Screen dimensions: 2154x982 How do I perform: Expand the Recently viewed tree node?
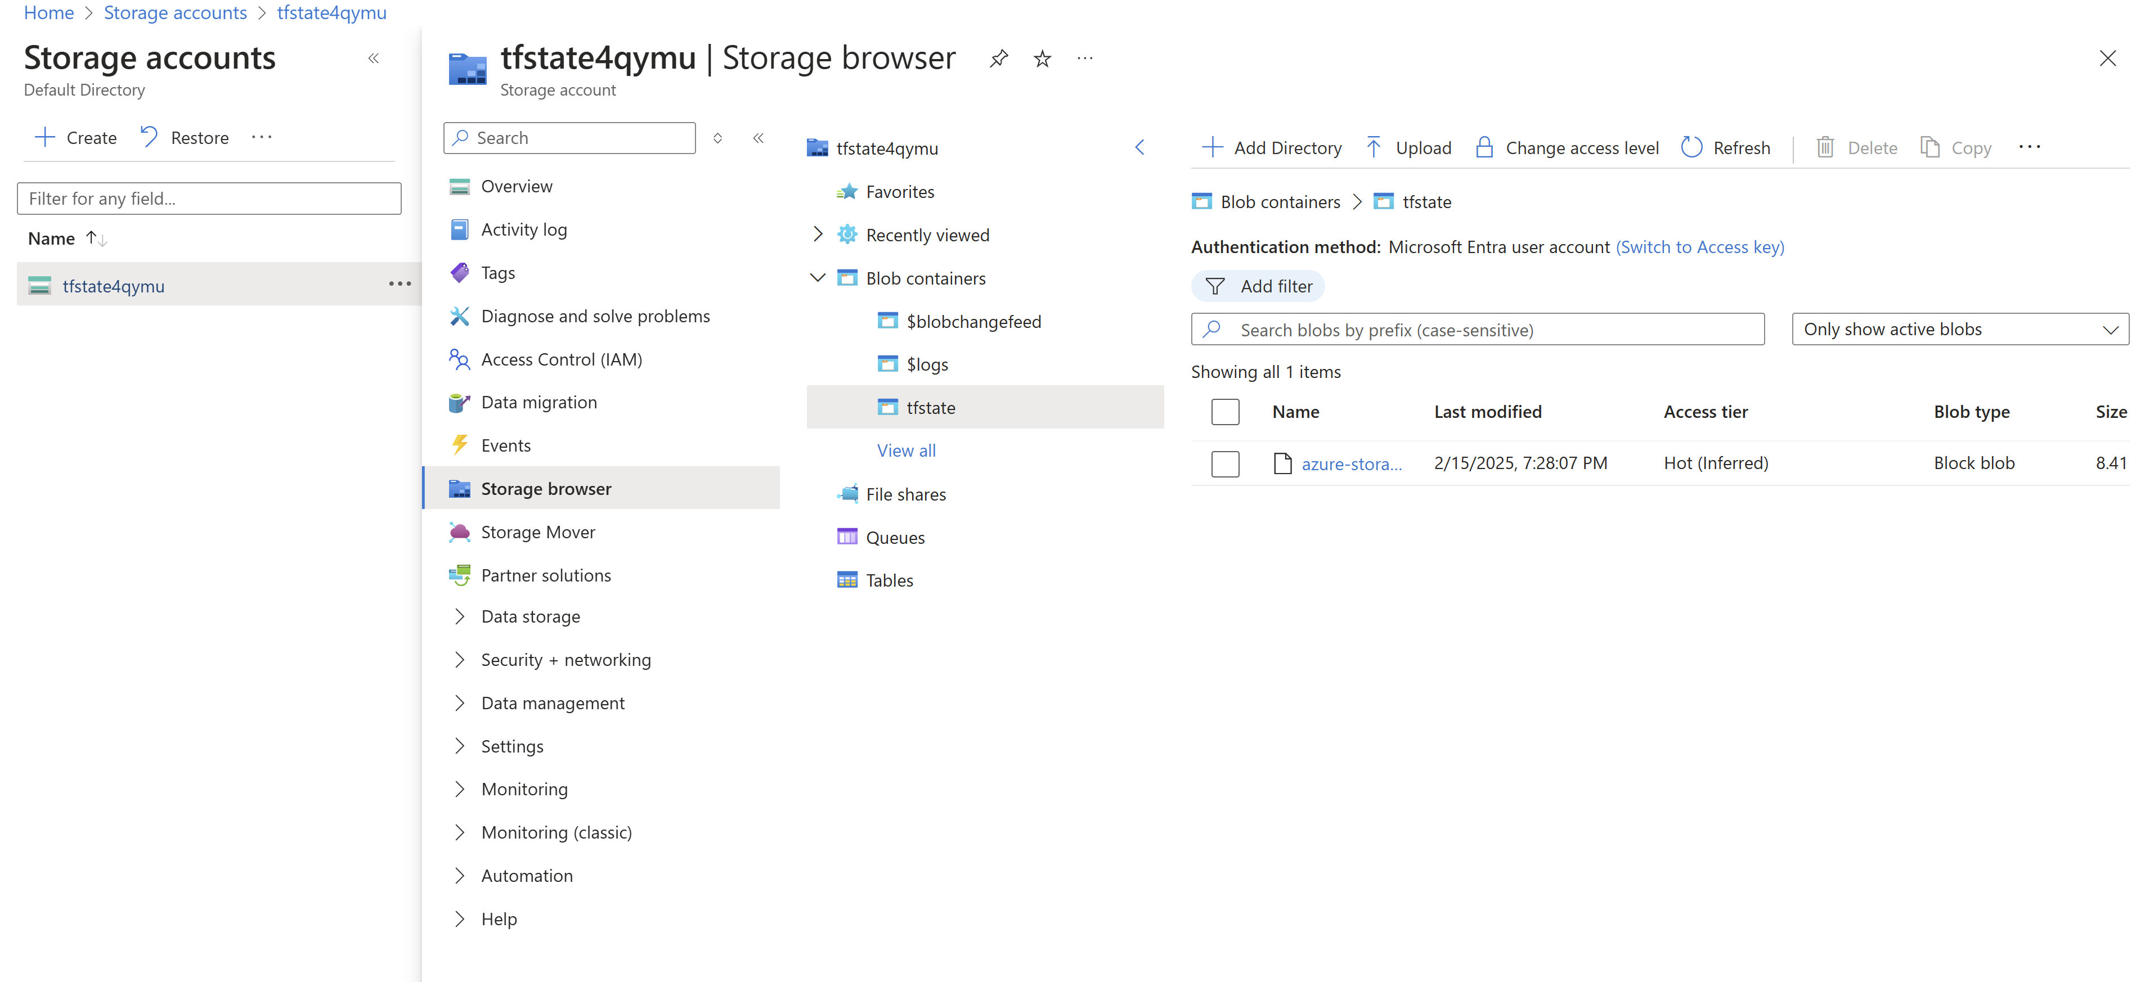(818, 235)
